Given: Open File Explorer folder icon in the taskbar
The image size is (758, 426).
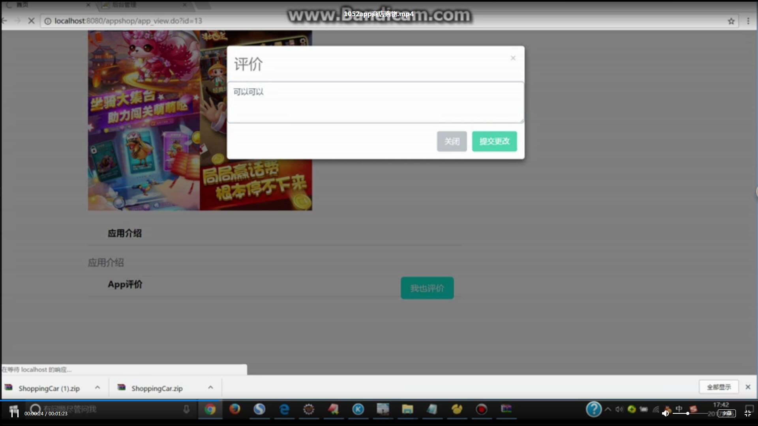Looking at the screenshot, I should click(407, 409).
